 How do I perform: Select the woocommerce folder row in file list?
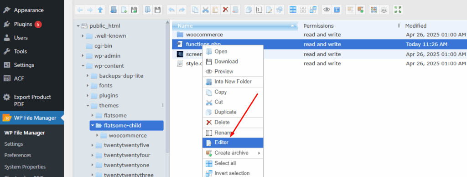pos(319,34)
